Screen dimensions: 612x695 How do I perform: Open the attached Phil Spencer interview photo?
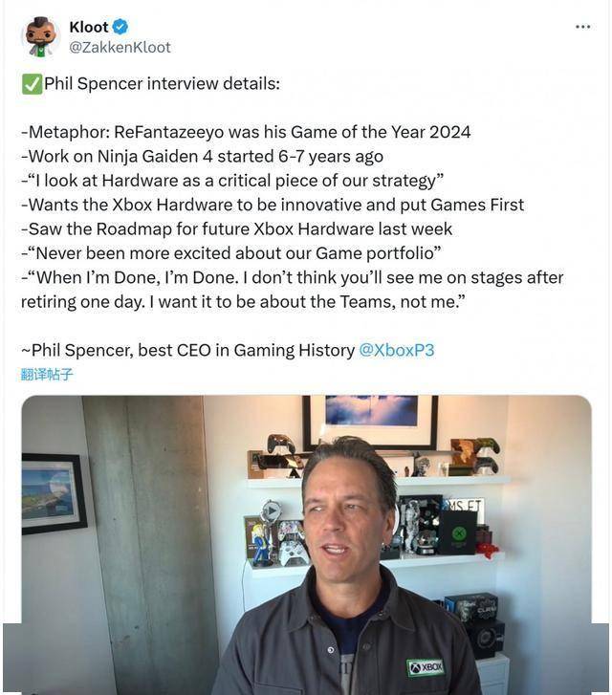(x=306, y=545)
